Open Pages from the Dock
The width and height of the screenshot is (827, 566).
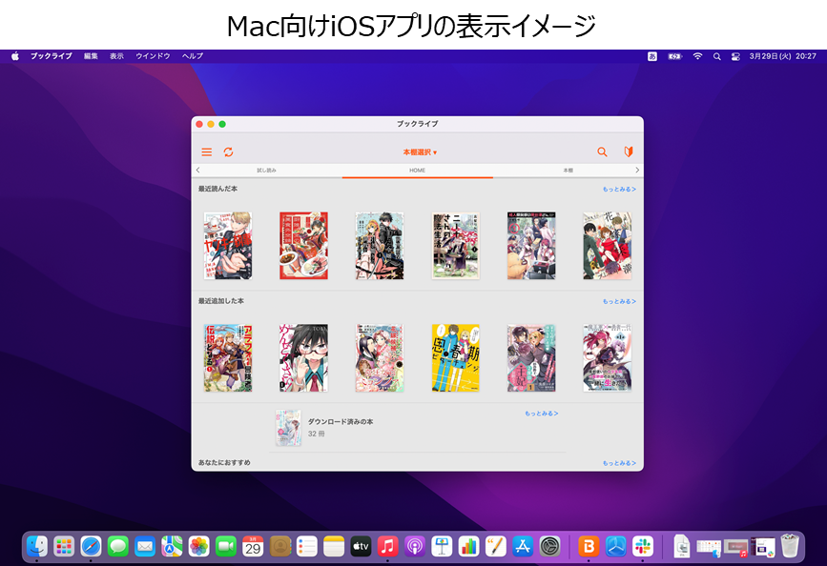pyautogui.click(x=496, y=547)
